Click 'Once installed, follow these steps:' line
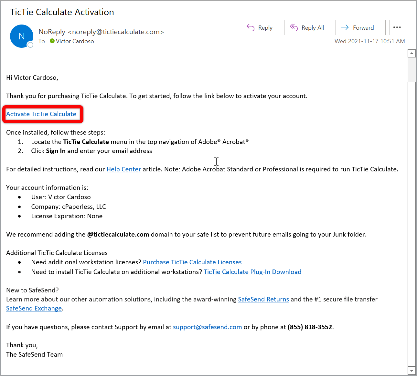Viewport: 417px width, 376px height. (56, 132)
